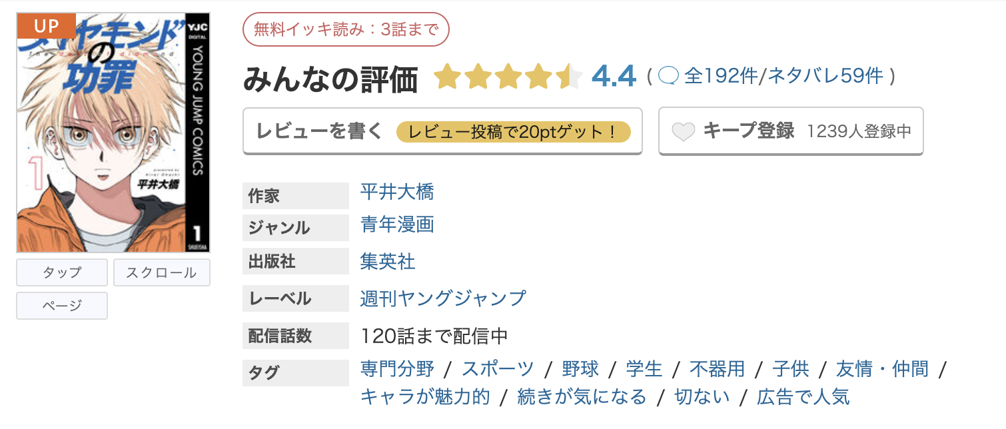
Task: Toggle the タップ reading mode option
Action: click(x=61, y=272)
